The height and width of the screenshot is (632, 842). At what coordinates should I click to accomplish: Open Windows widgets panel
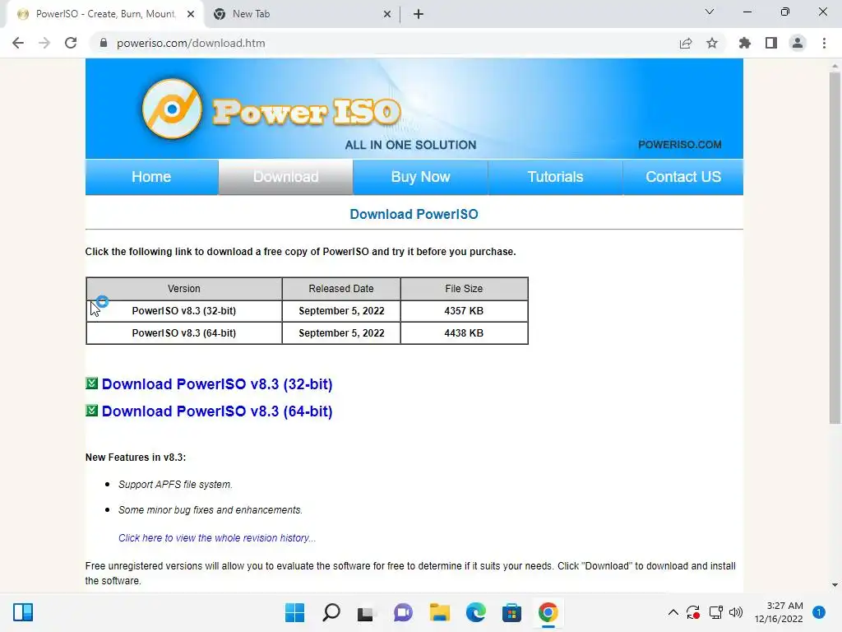(23, 612)
